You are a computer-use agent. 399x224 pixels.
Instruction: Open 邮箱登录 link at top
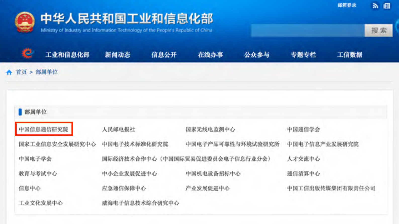pos(347,5)
